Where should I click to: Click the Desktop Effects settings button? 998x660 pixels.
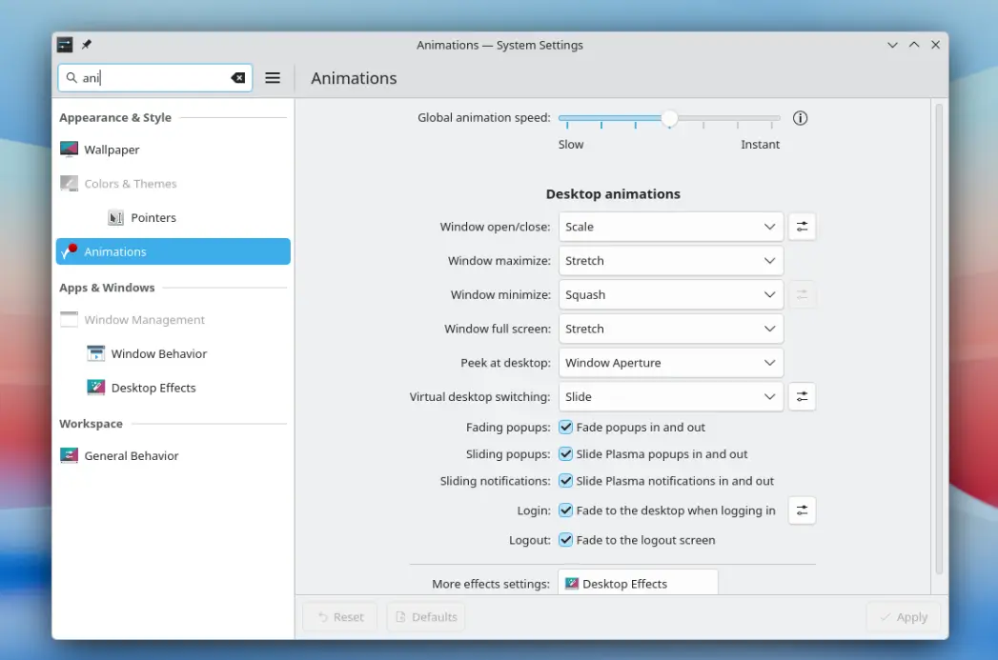click(638, 583)
